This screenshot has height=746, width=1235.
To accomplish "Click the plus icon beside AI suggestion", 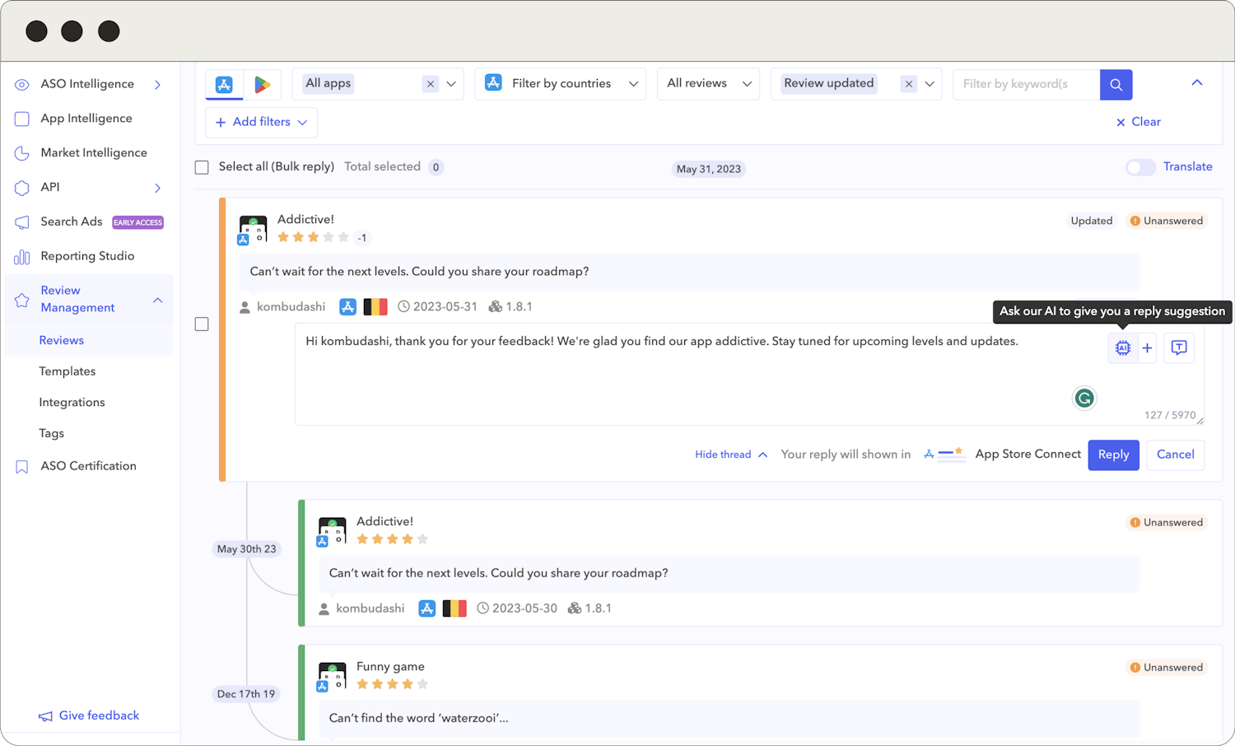I will click(1146, 347).
